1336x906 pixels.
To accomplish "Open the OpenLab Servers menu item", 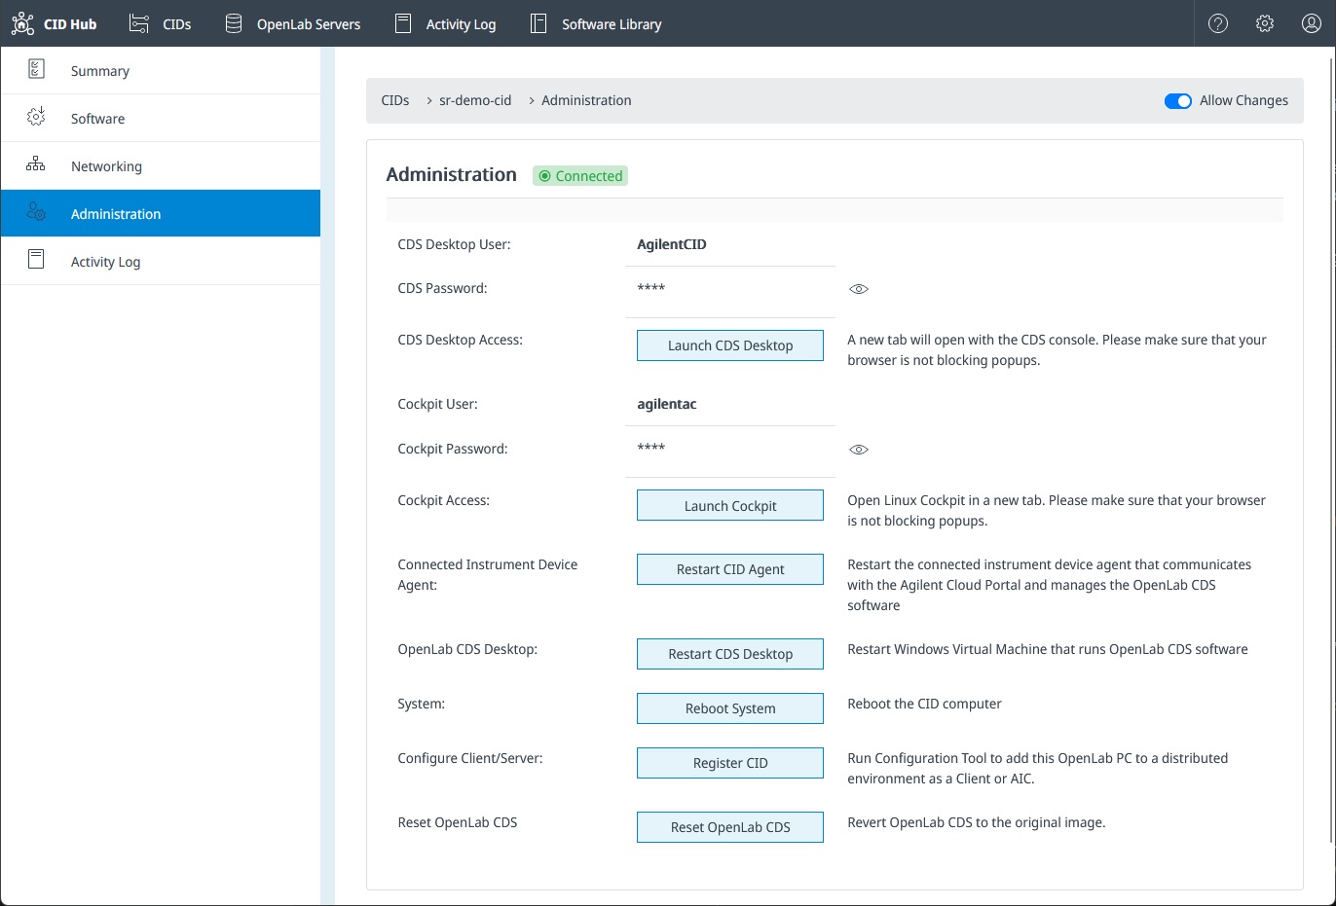I will tap(293, 23).
